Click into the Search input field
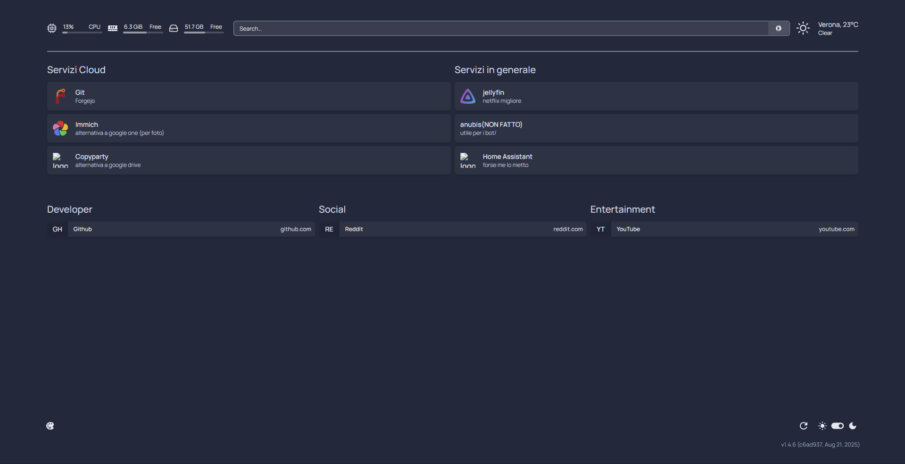Image resolution: width=905 pixels, height=464 pixels. pyautogui.click(x=500, y=28)
